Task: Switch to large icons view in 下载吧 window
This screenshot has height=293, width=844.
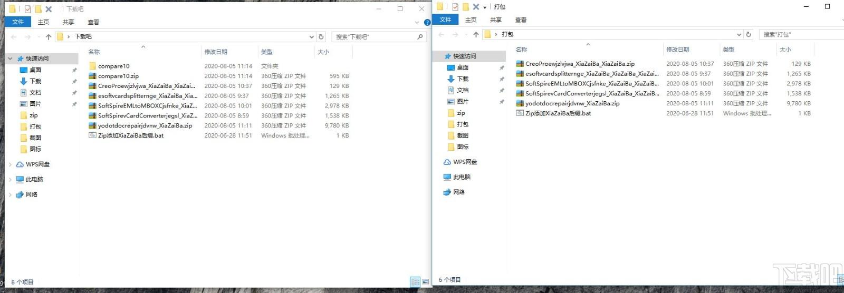Action: (x=425, y=282)
